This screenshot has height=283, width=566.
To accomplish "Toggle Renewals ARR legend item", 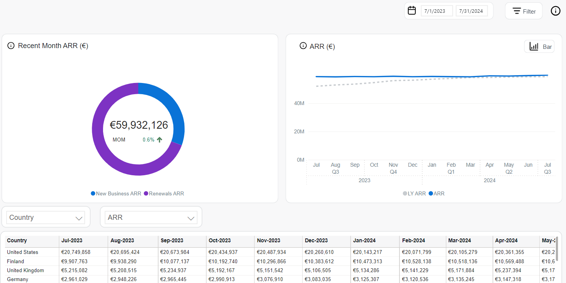I will (x=164, y=193).
